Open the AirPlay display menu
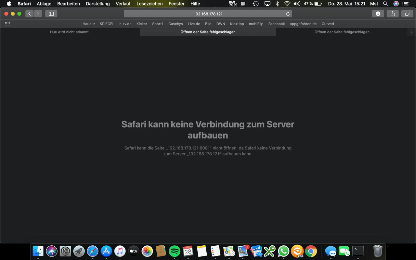Image resolution: width=416 pixels, height=260 pixels. 267,4
